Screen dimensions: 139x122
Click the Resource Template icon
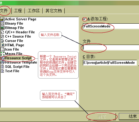pos(3,63)
